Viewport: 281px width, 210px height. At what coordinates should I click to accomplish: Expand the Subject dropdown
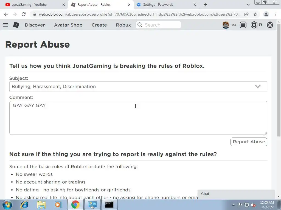[x=138, y=87]
